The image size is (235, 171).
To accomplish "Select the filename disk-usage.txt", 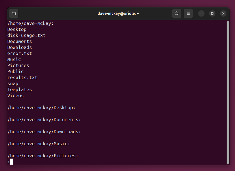I will (x=26, y=35).
